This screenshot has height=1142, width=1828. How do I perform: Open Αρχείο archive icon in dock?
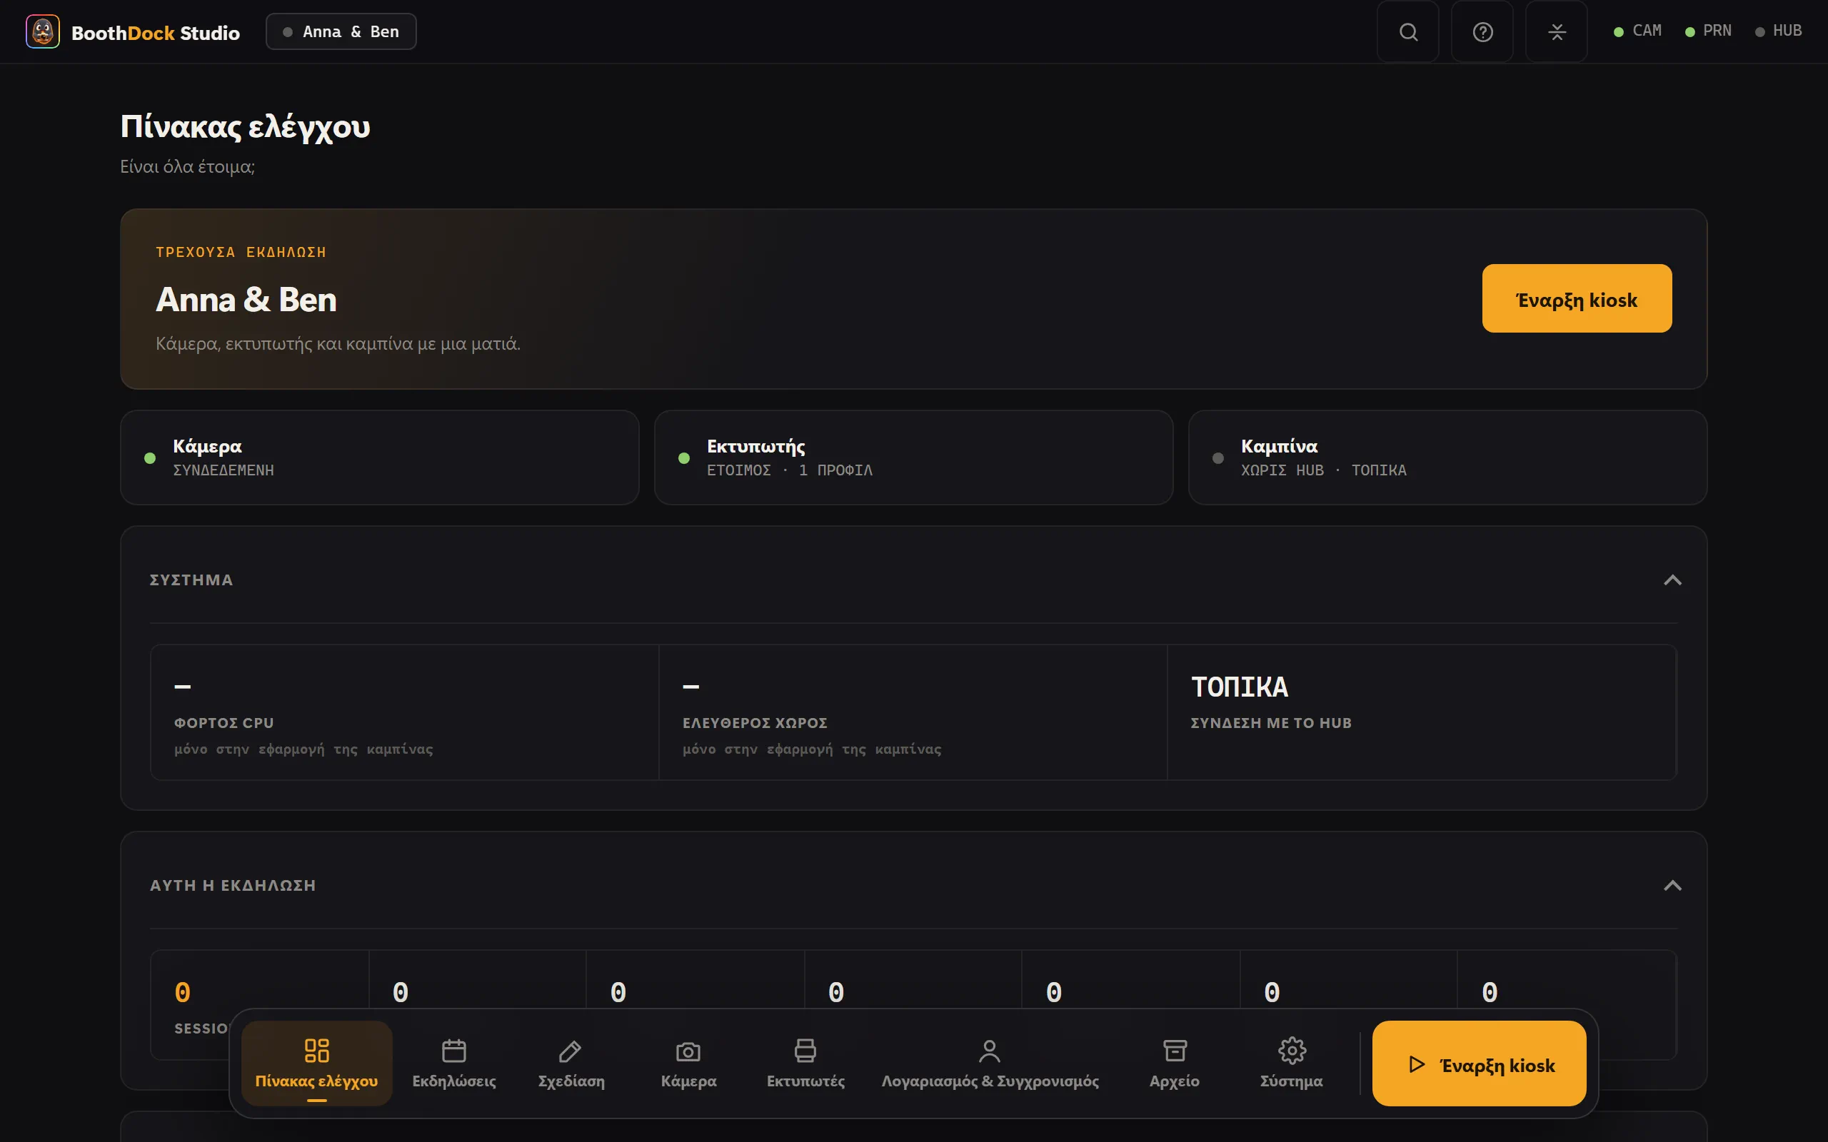click(x=1175, y=1051)
